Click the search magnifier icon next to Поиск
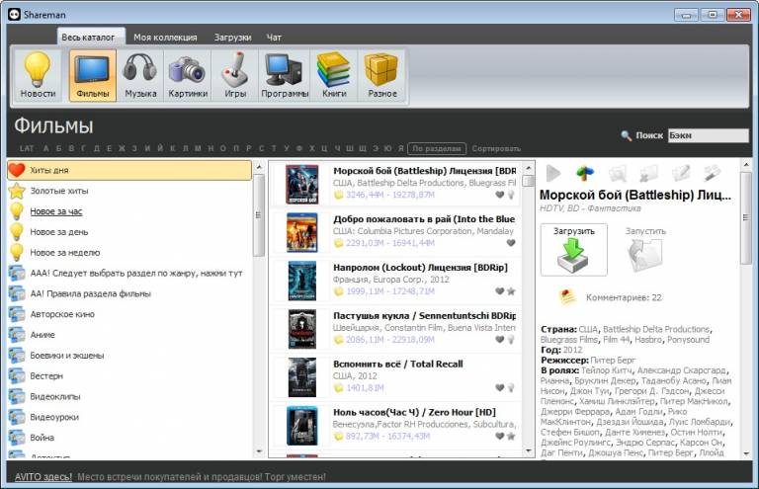Image resolution: width=759 pixels, height=489 pixels. click(626, 135)
